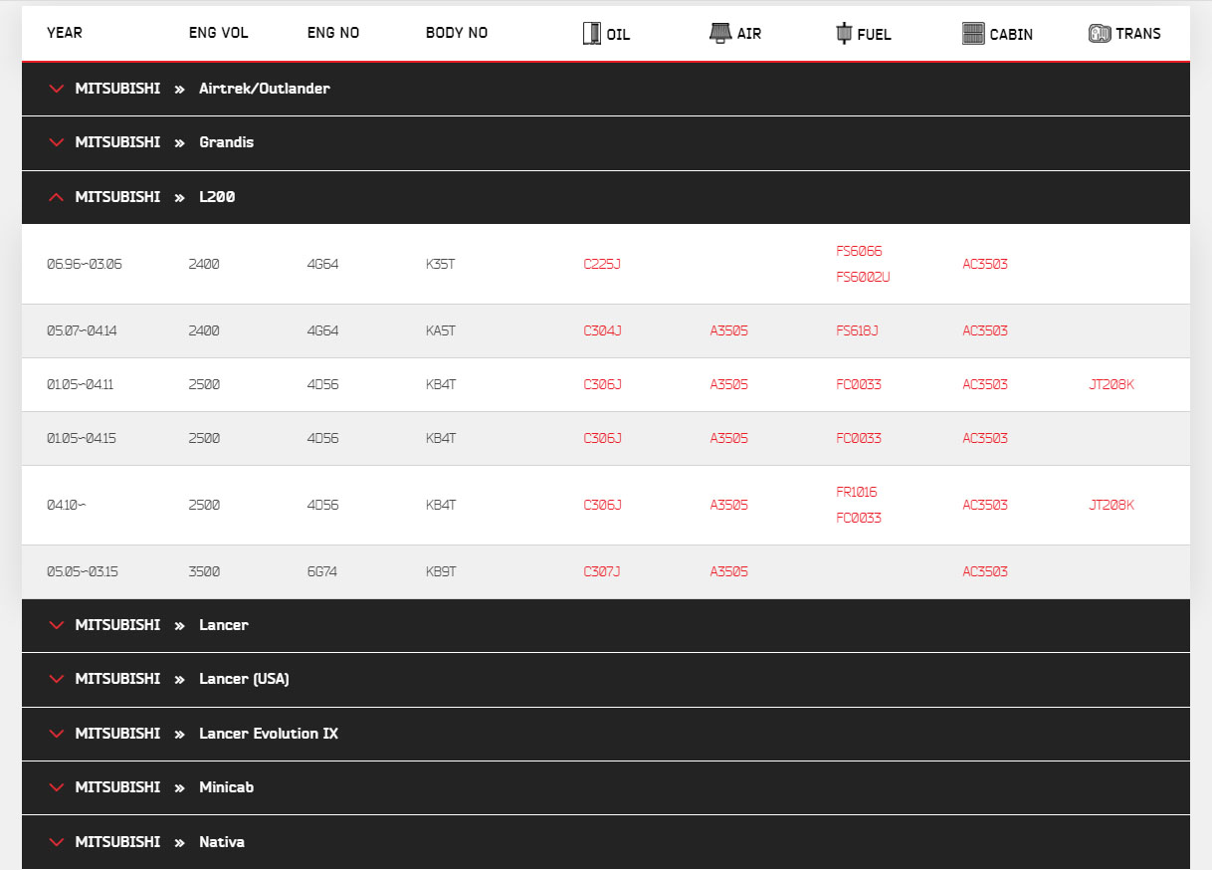The width and height of the screenshot is (1212, 870).
Task: Collapse the Mitsubishi L200 section
Action: [x=606, y=197]
